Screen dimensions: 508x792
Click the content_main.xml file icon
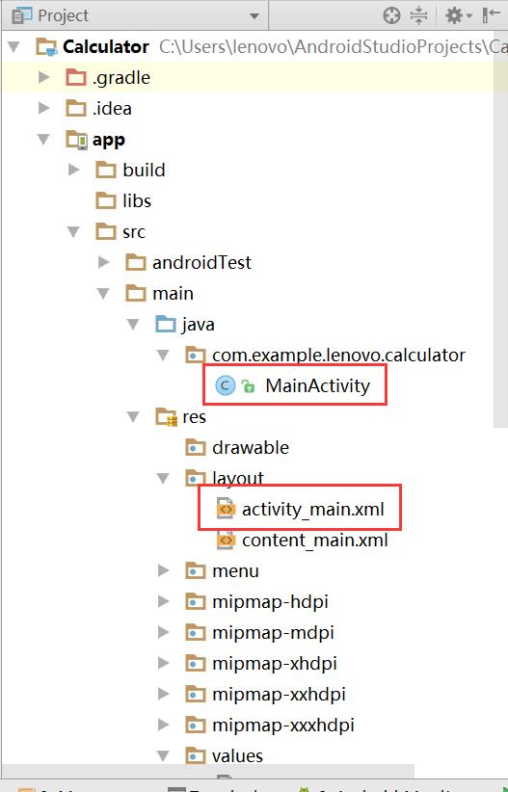click(x=226, y=540)
